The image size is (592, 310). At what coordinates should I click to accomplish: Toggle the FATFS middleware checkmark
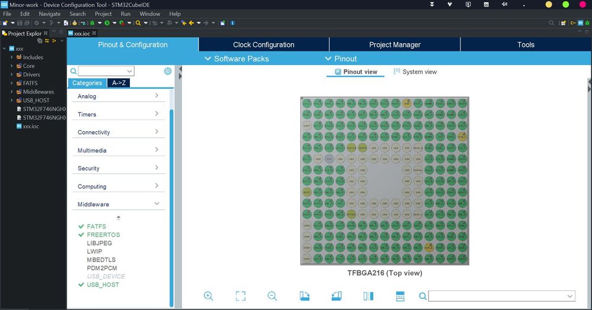(81, 226)
